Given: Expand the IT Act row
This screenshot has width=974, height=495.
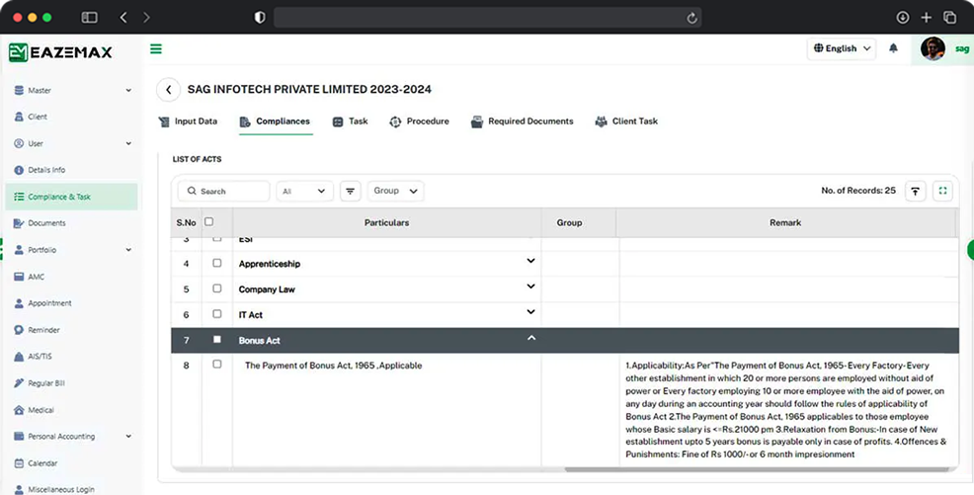Looking at the screenshot, I should click(531, 312).
